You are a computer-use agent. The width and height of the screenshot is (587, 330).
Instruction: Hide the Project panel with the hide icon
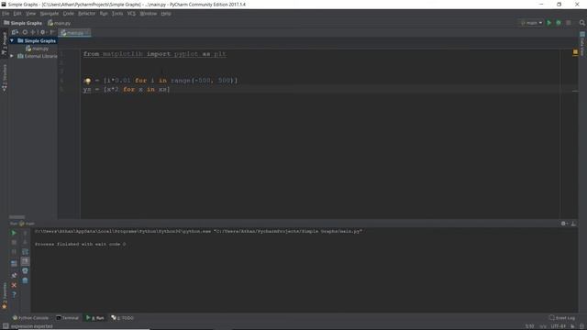52,33
